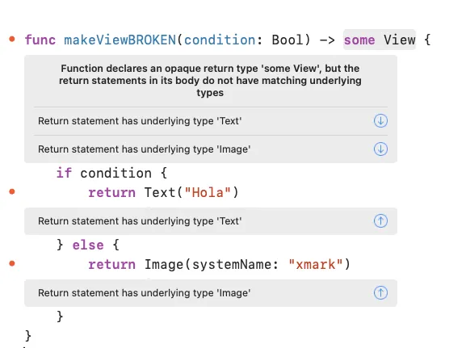Click the func keyword
Image resolution: width=466 pixels, height=348 pixels.
[x=40, y=40]
